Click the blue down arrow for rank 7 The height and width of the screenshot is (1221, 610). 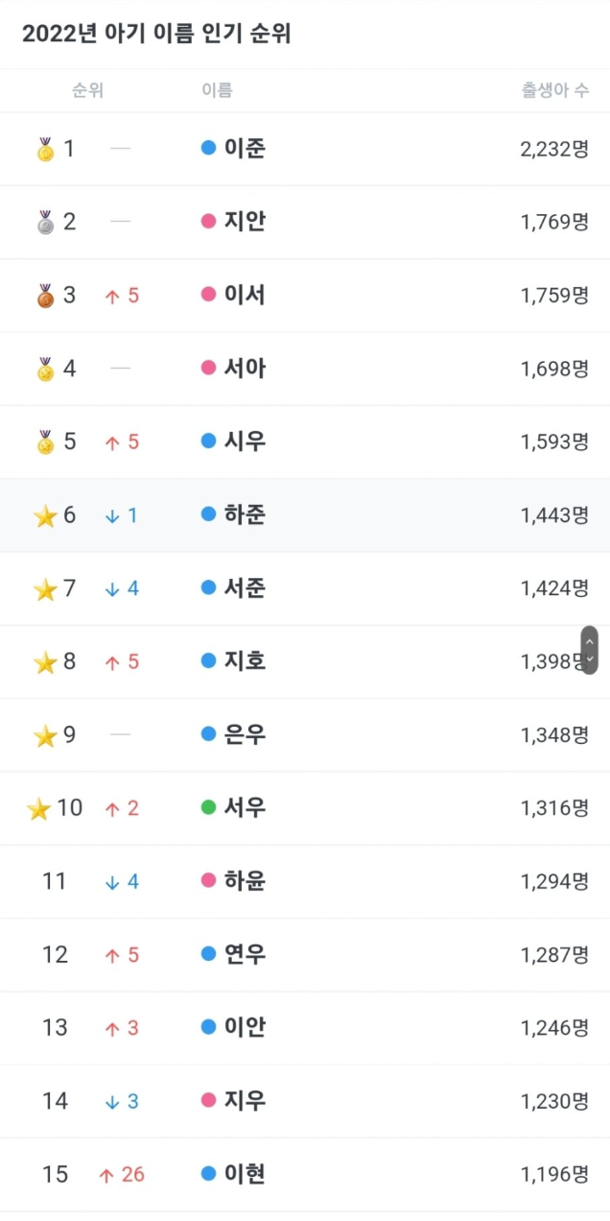pyautogui.click(x=112, y=589)
